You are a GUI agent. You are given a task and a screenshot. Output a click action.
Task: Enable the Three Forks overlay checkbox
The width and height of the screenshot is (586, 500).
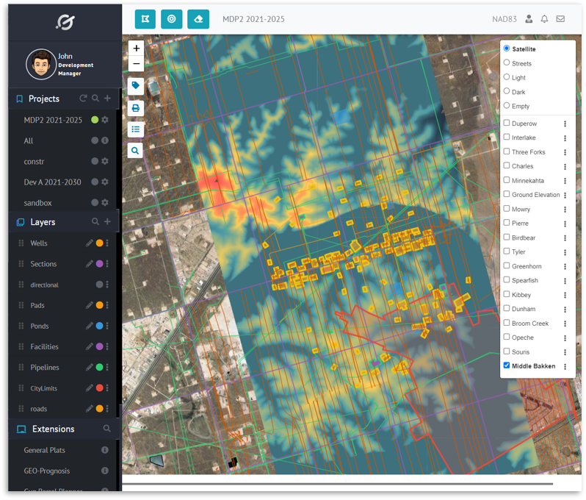pos(507,151)
